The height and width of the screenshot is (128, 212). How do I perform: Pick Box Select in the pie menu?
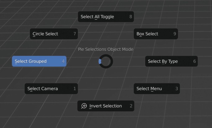click(x=147, y=34)
